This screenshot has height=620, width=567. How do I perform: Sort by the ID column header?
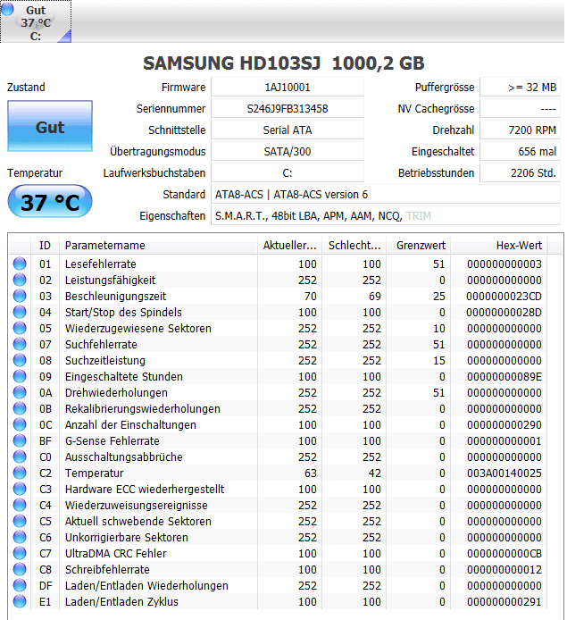(45, 245)
